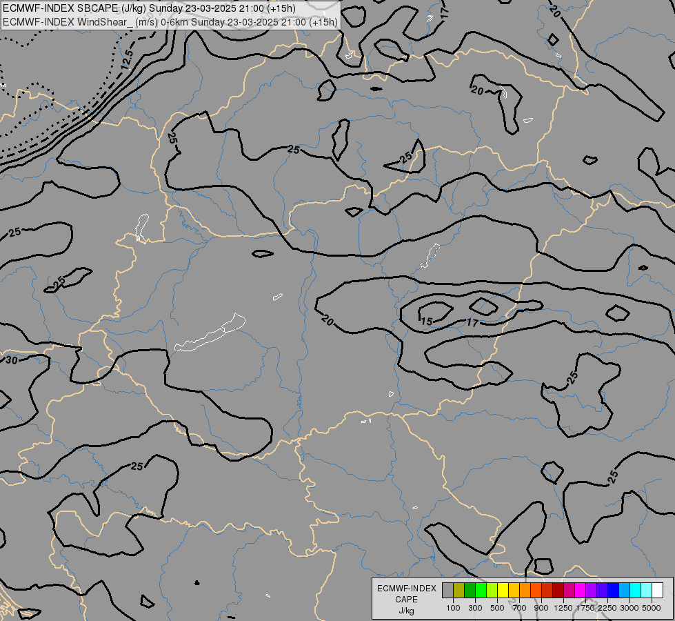Click the SBCAPE title line at top

(x=149, y=8)
